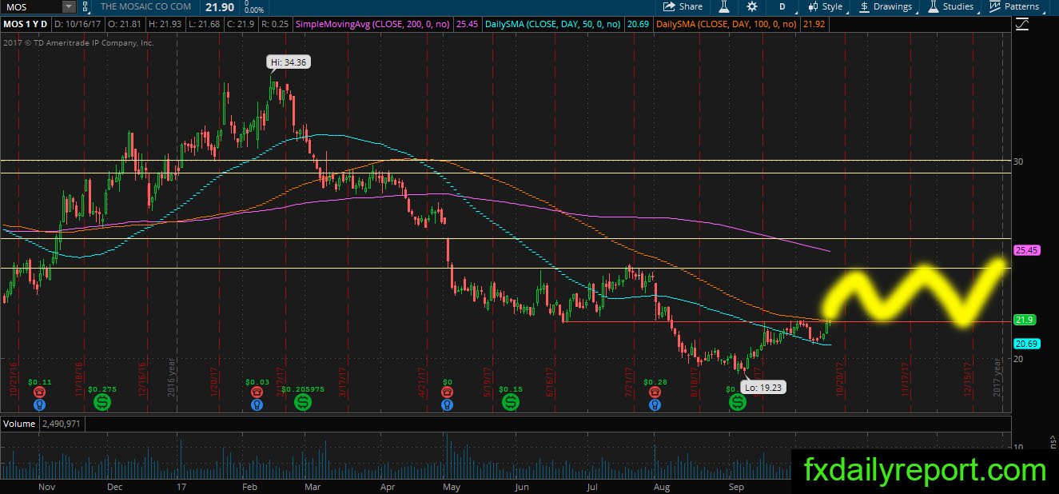The height and width of the screenshot is (494, 1059).
Task: Click the chart mode icon below Patterns
Action: 1022,25
